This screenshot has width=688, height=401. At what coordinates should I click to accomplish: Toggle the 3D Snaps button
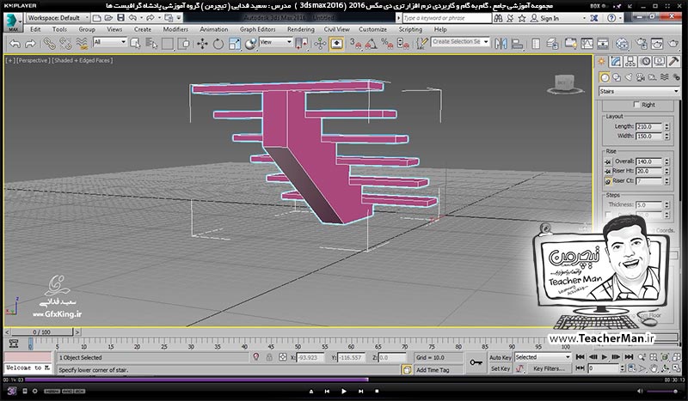(355, 44)
